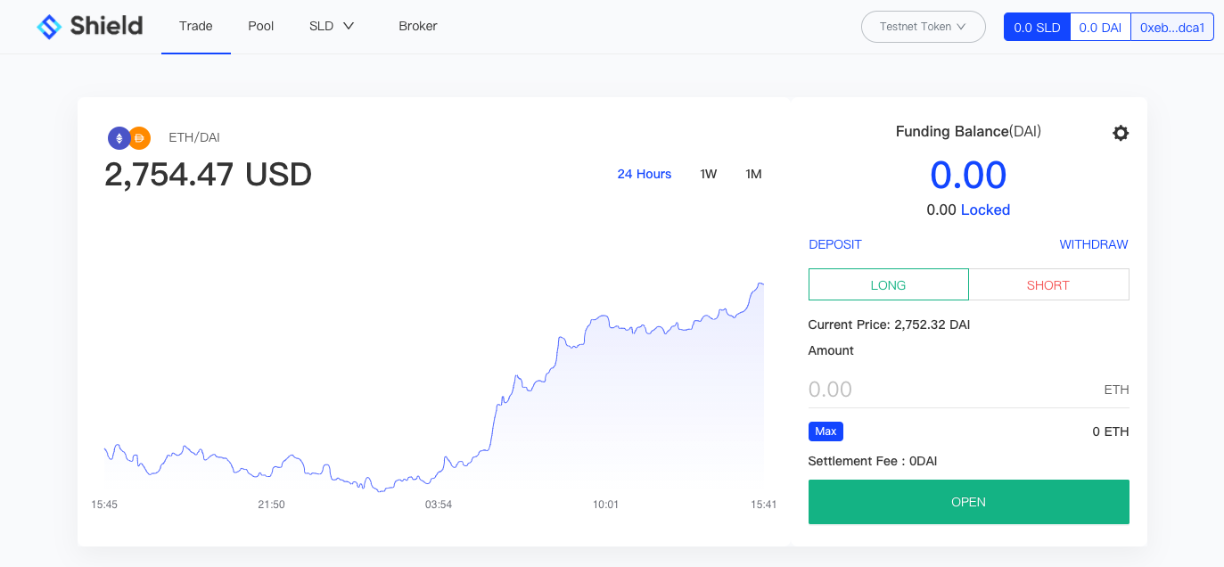Open the Broker page
1224x567 pixels.
click(x=417, y=26)
